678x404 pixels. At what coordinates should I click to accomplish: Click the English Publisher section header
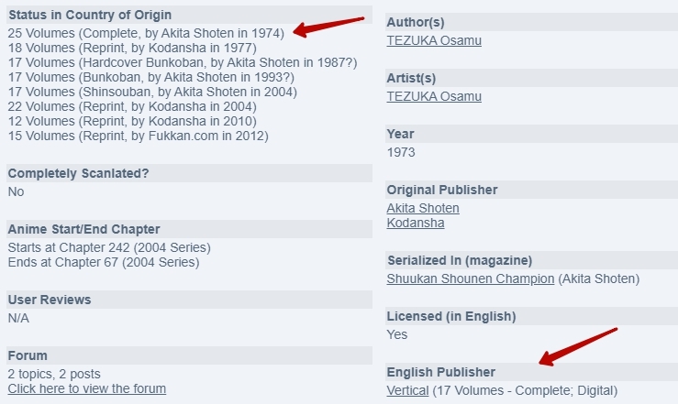(441, 372)
